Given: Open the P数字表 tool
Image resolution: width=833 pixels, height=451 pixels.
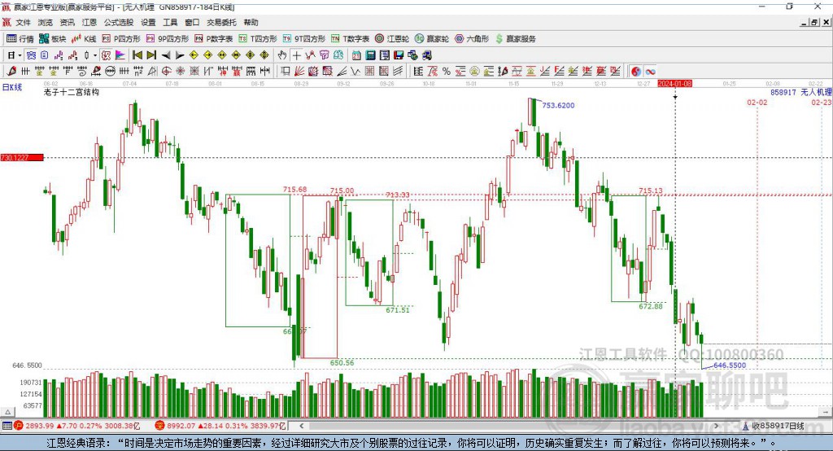Looking at the screenshot, I should 214,39.
